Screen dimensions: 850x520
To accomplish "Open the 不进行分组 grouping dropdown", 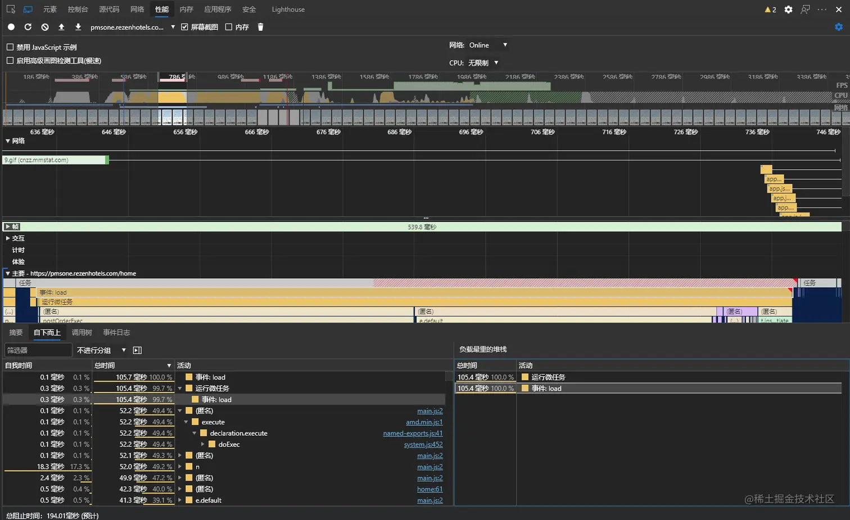I will tap(101, 350).
